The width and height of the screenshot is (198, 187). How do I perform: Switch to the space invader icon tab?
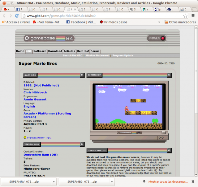point(172,9)
